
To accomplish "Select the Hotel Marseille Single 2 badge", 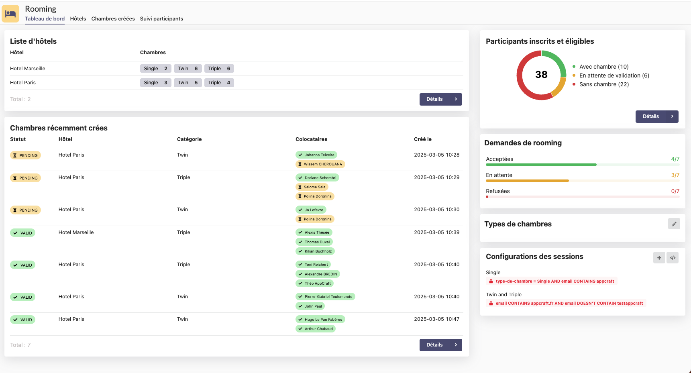I will [155, 69].
